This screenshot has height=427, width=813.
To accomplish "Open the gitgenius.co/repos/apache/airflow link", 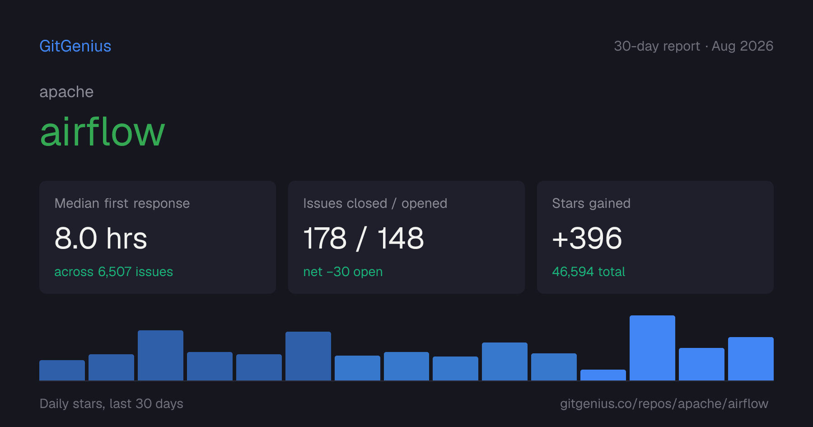I will (664, 404).
